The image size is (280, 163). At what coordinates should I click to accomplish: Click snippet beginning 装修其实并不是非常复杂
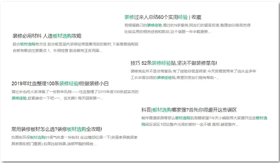point(193,71)
